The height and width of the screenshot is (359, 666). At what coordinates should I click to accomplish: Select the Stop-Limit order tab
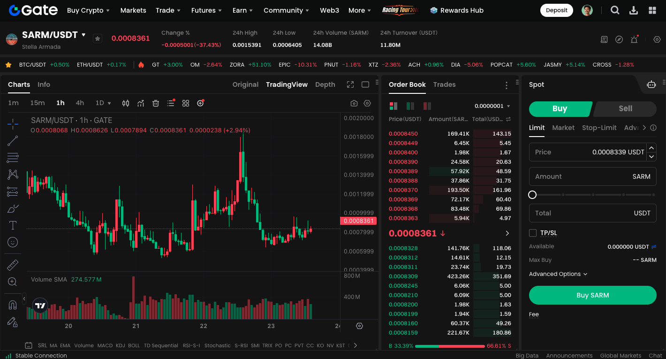pos(599,128)
